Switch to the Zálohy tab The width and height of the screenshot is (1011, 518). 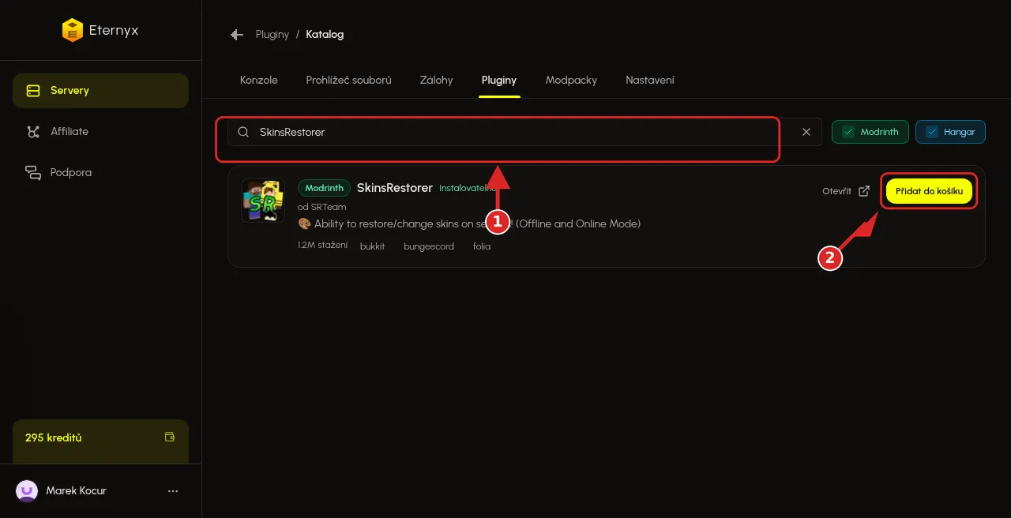coord(437,81)
